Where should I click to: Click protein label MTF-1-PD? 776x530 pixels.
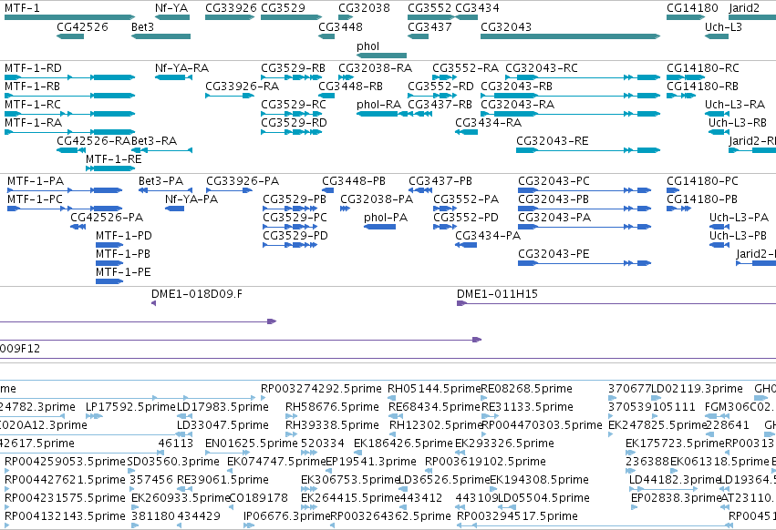(124, 235)
